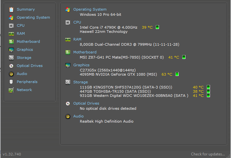
Task: Click the Storage hard drive icon in sidebar
Action: (x=11, y=58)
